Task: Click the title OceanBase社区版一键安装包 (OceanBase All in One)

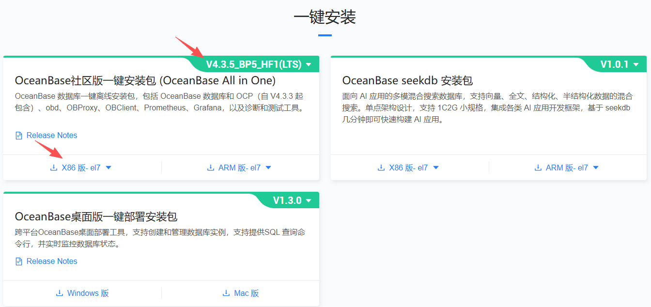Action: [x=145, y=80]
